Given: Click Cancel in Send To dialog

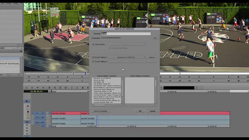Looking at the screenshot, I should click(x=152, y=111).
